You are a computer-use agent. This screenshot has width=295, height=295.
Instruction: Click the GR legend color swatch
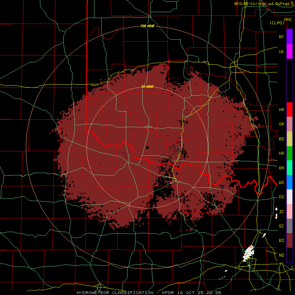pos(289,124)
